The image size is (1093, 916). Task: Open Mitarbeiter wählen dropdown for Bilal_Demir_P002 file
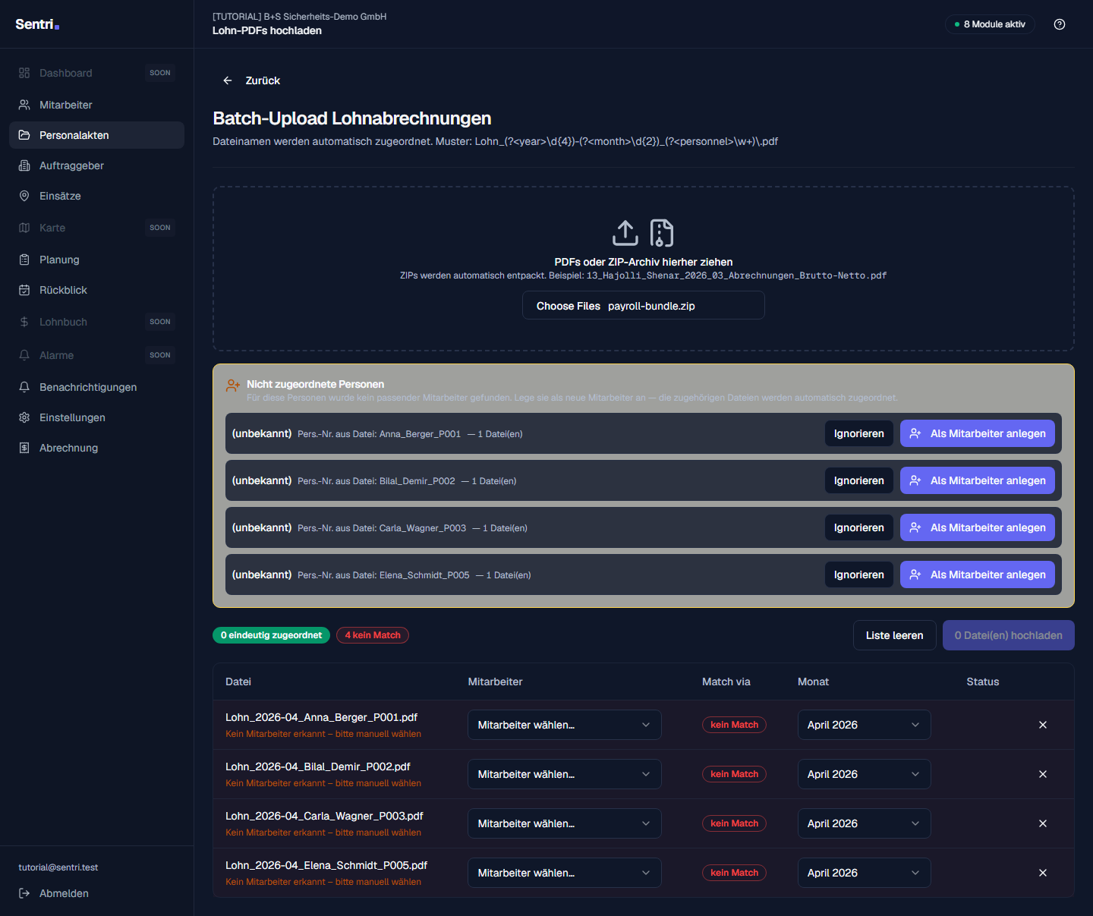point(565,774)
